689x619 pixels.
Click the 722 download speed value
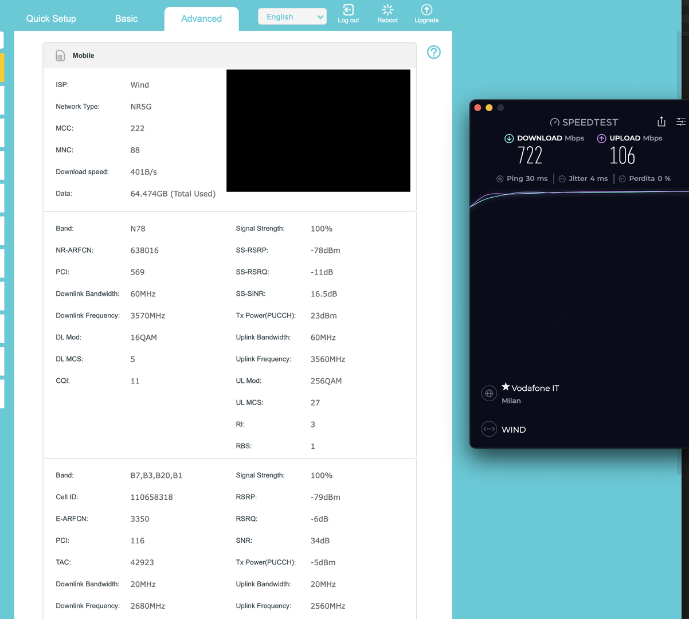click(530, 155)
